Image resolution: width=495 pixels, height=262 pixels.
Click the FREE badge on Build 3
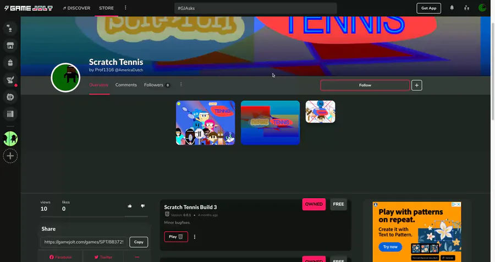coord(338,204)
